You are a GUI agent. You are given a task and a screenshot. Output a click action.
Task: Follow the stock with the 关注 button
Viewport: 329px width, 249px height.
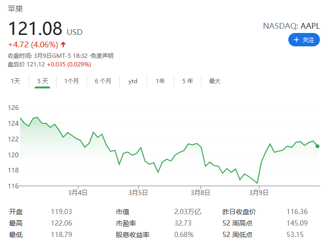tap(304, 40)
